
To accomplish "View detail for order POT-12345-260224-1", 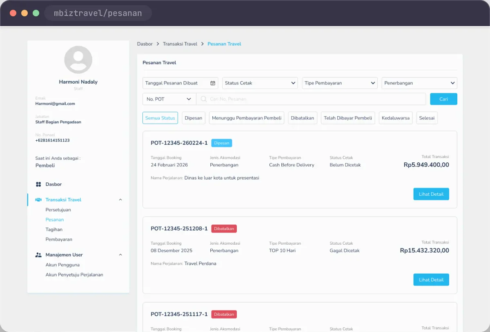I will (431, 194).
